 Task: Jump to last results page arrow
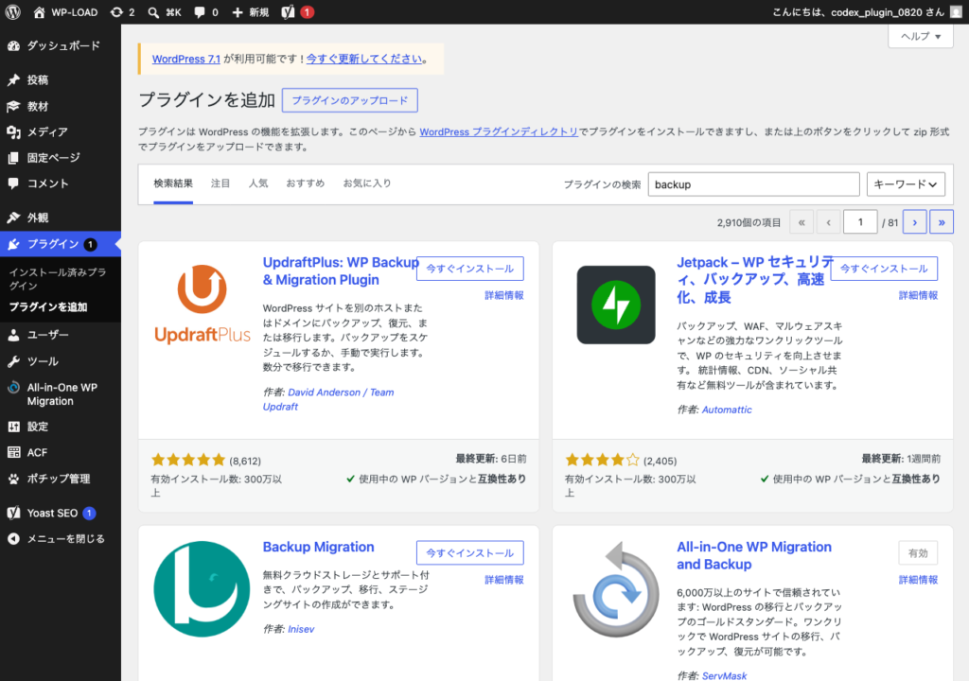click(x=942, y=222)
